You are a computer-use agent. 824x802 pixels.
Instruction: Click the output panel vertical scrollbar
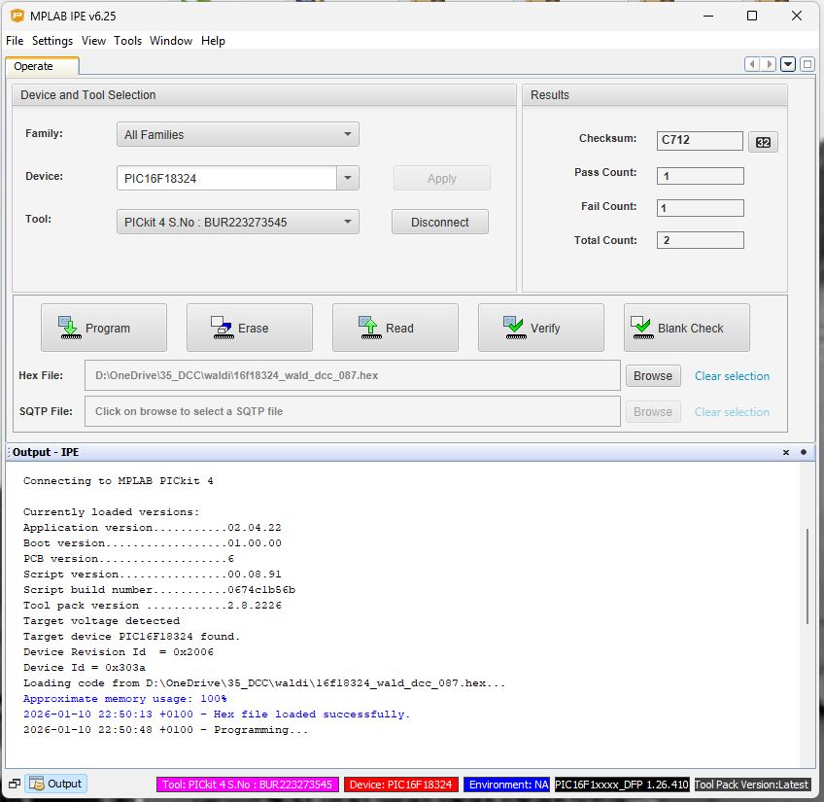(x=807, y=576)
